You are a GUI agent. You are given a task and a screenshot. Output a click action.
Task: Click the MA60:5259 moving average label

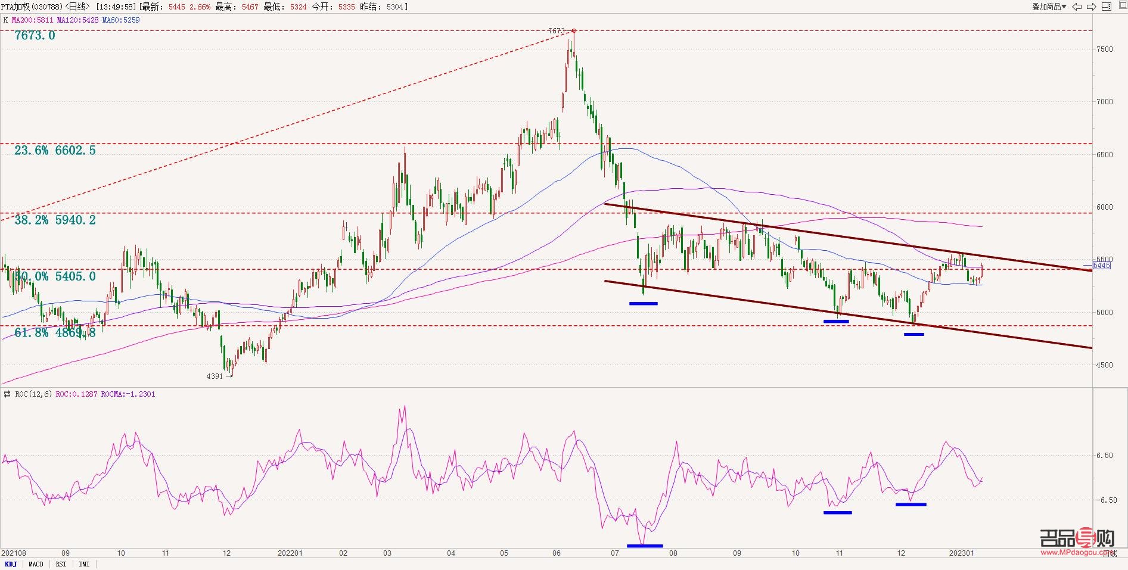pyautogui.click(x=121, y=20)
